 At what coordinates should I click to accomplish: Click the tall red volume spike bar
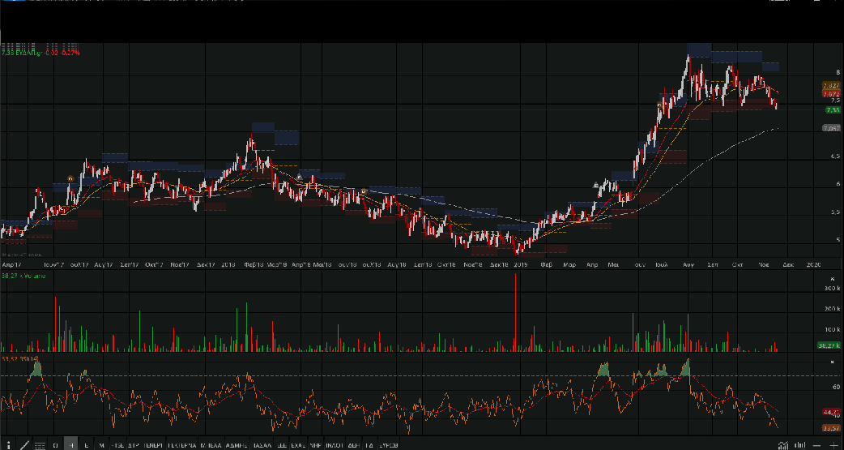[515, 312]
